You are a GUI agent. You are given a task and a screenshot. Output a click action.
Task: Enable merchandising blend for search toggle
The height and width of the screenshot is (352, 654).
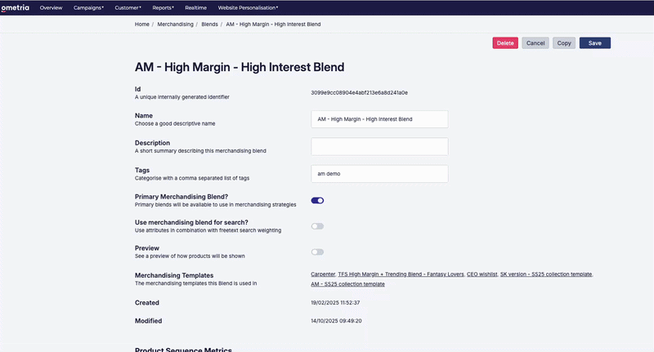coord(317,226)
